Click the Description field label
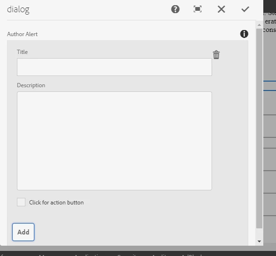 (x=31, y=85)
